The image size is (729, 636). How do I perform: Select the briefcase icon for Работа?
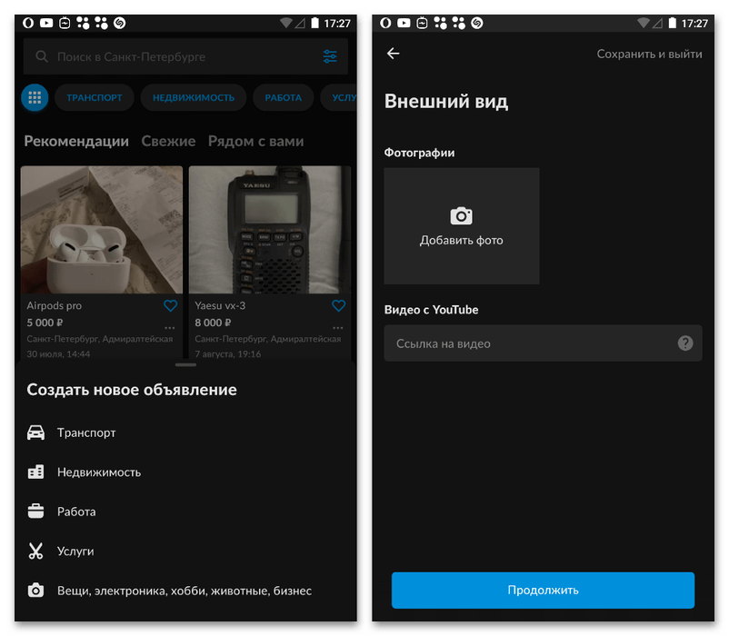pyautogui.click(x=35, y=512)
